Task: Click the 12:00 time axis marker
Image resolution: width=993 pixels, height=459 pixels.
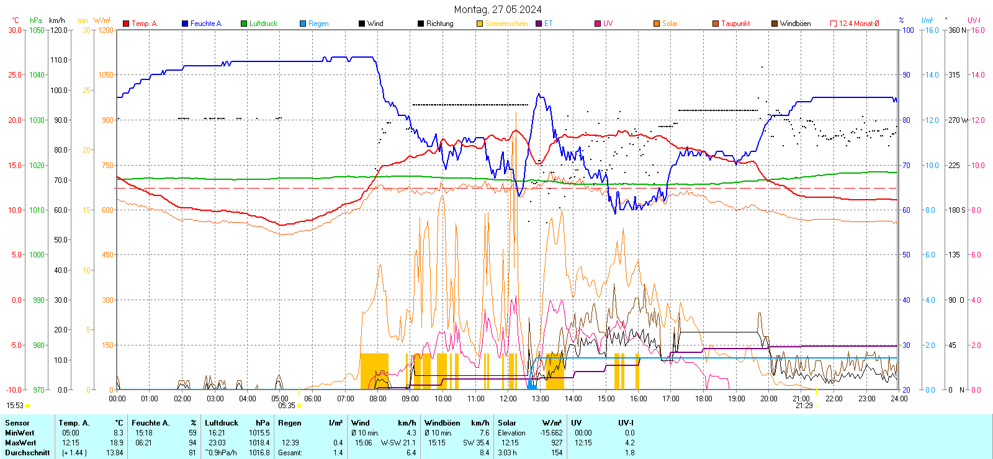Action: [508, 399]
